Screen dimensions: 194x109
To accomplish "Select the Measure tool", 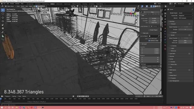I will point(3,36).
